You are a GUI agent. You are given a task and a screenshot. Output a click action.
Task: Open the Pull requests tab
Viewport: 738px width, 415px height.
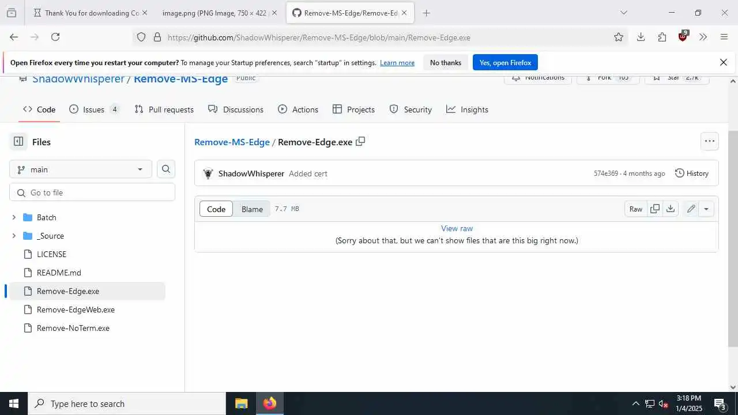164,110
